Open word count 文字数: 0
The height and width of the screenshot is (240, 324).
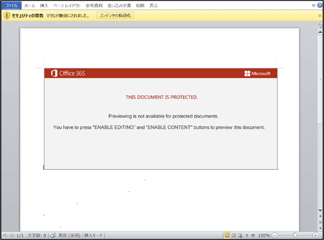pyautogui.click(x=37, y=235)
